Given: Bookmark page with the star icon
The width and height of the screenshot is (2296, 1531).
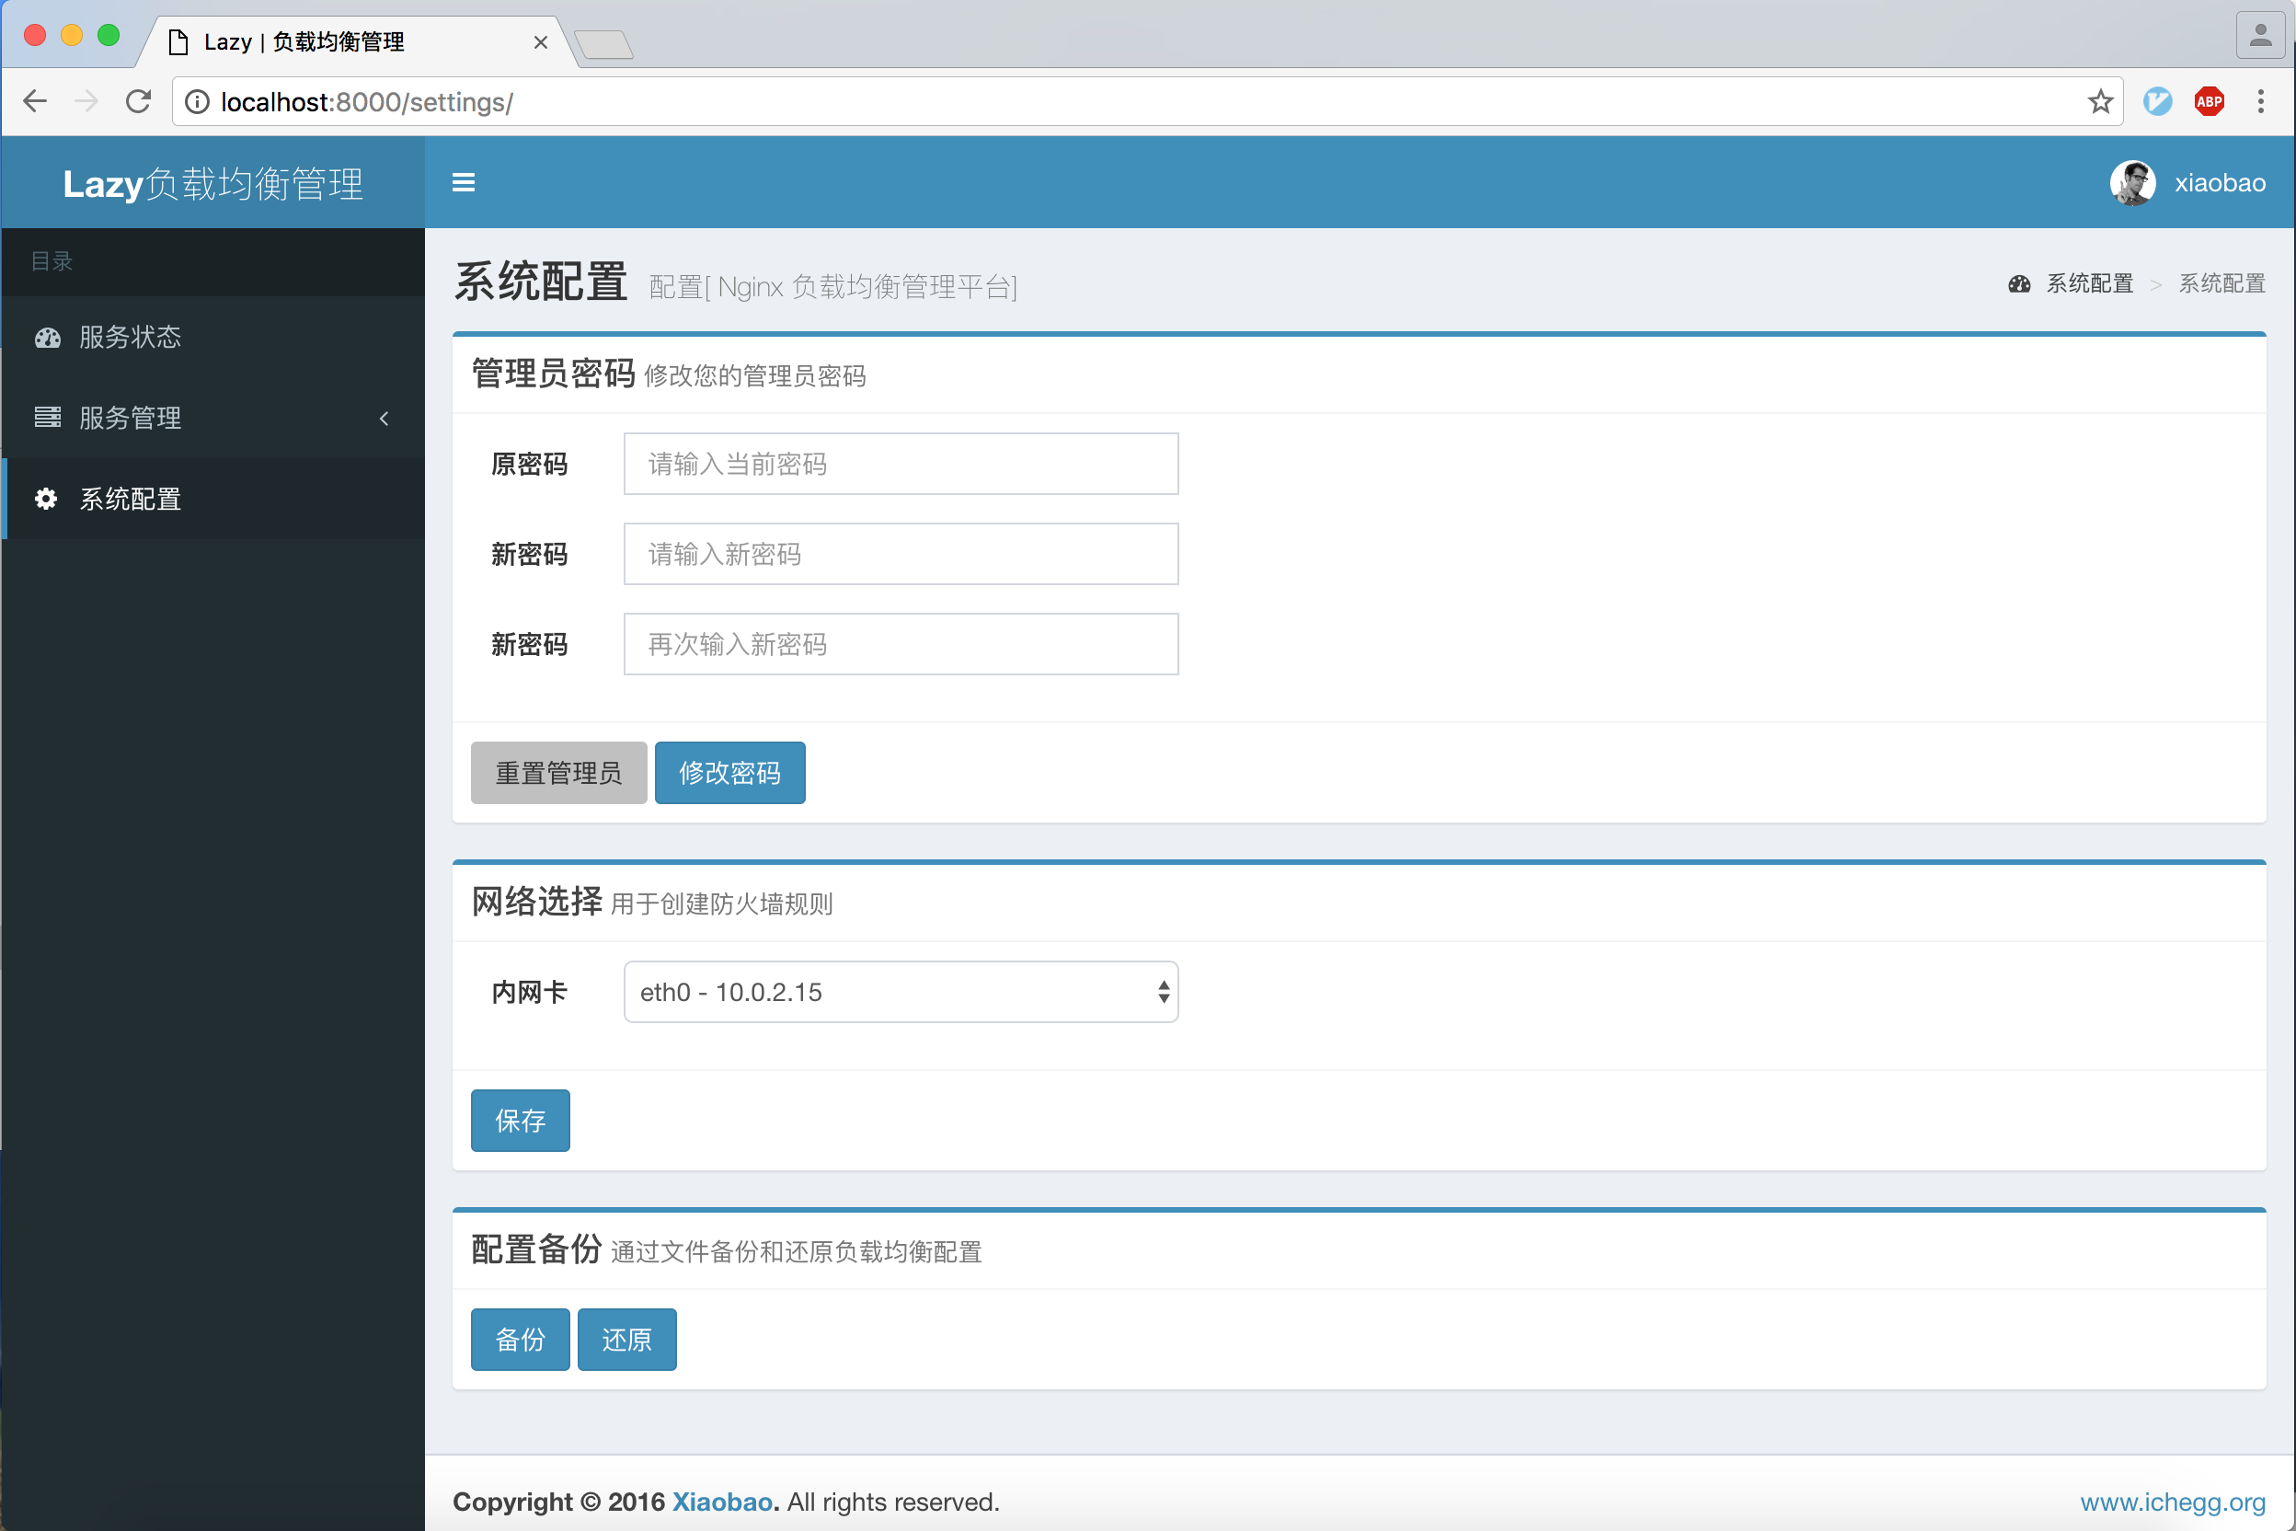Looking at the screenshot, I should pyautogui.click(x=2100, y=101).
